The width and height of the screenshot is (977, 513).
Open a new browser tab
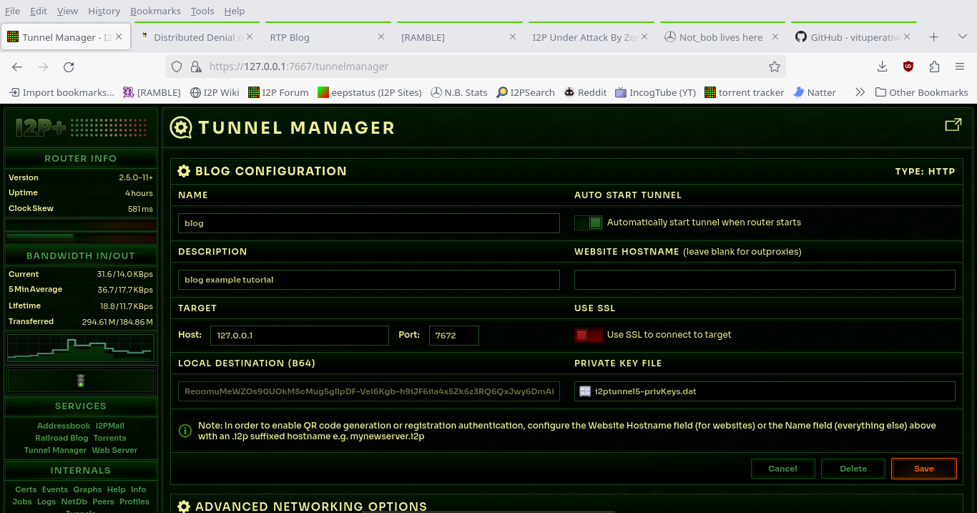pyautogui.click(x=933, y=37)
